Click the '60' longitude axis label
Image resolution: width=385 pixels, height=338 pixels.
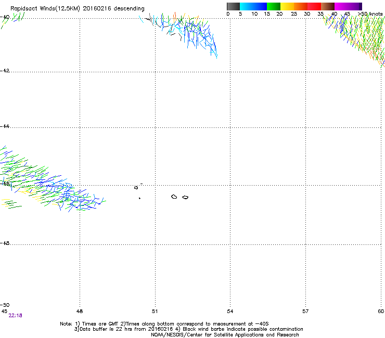coord(381,311)
